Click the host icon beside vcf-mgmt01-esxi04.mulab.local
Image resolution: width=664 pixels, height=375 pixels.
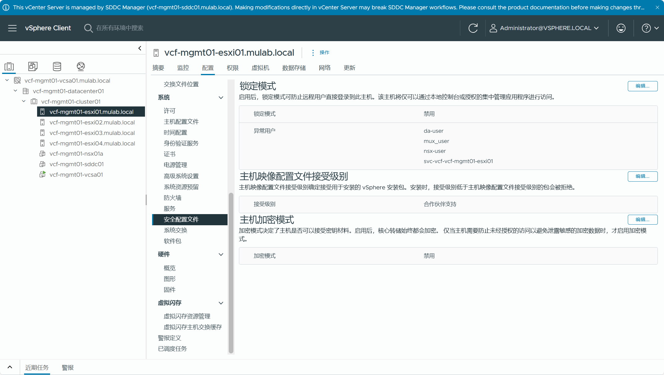tap(43, 144)
